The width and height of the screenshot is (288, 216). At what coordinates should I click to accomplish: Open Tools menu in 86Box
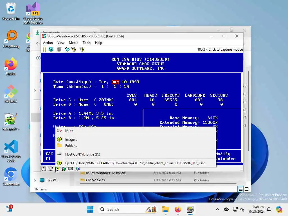(87, 43)
